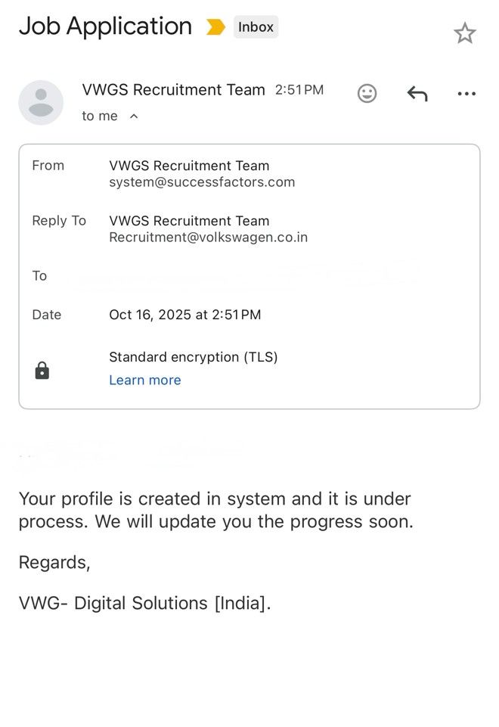Viewport: 499px width, 727px height.
Task: Select the From field sender name
Action: pyautogui.click(x=189, y=166)
